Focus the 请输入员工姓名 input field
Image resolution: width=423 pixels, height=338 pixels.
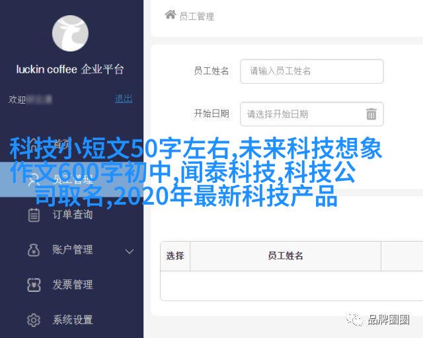[311, 71]
